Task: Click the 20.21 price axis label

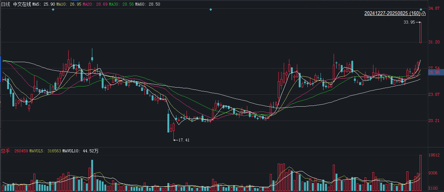Action: 434,121
